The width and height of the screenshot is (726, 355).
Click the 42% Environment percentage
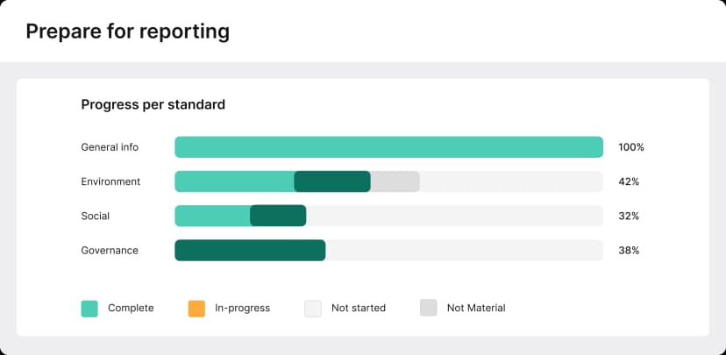pos(629,181)
